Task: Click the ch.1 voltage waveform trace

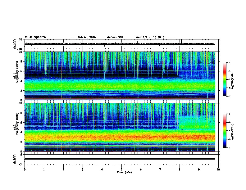Action: click(x=120, y=44)
